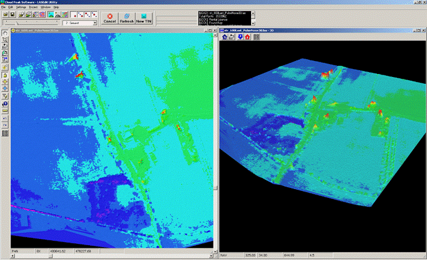
Task: Select the zoom magnifier tool in left toolbar
Action: pyautogui.click(x=5, y=39)
